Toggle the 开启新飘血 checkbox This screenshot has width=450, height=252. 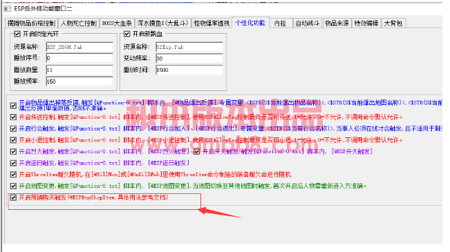(x=127, y=34)
